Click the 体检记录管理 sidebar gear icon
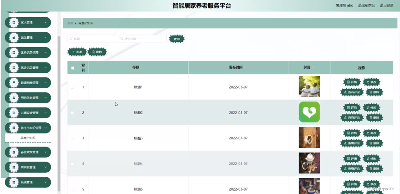 tap(14, 52)
